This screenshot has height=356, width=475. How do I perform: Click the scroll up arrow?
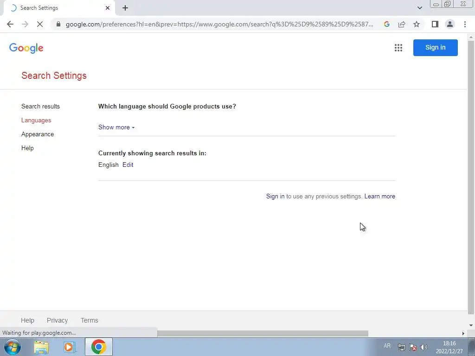[471, 37]
